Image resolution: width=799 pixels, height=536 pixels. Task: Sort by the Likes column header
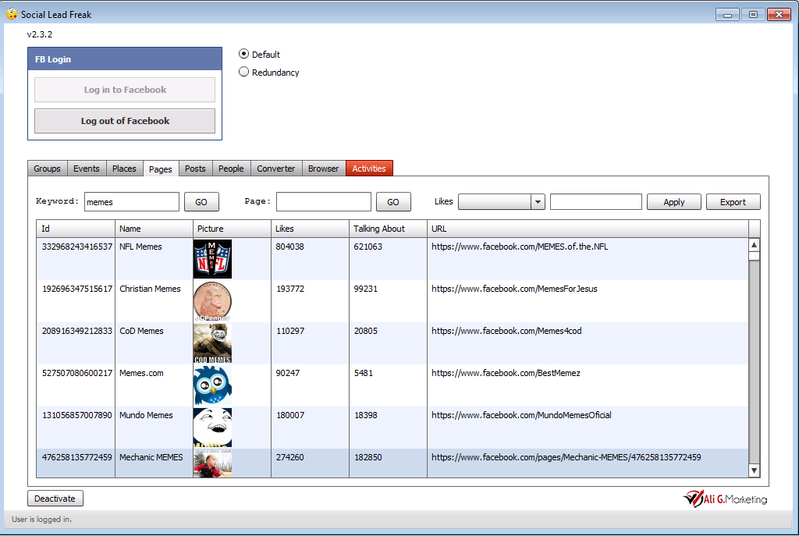coord(310,229)
